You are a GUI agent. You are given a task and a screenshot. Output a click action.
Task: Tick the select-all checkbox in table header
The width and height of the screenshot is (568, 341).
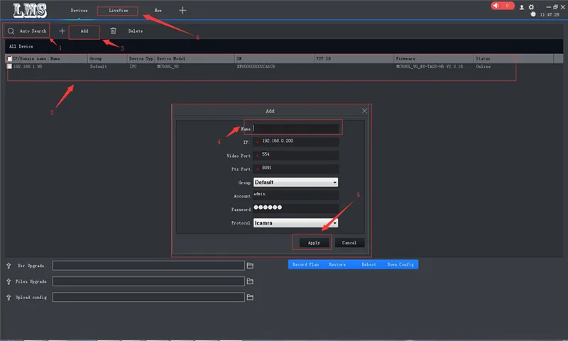click(x=9, y=59)
